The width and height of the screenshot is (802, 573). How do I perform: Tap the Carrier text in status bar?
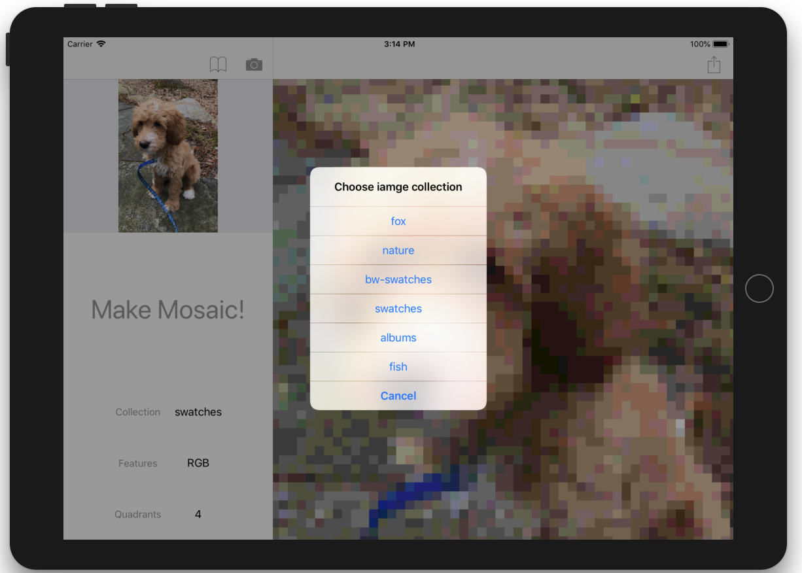(80, 44)
